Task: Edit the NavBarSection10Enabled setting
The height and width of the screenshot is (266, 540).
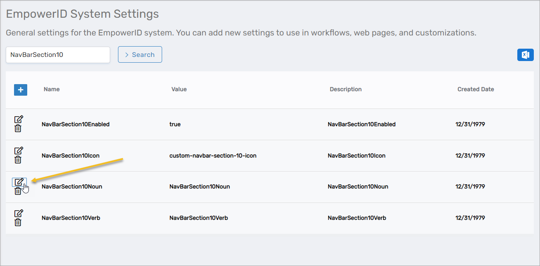Action: pyautogui.click(x=19, y=119)
